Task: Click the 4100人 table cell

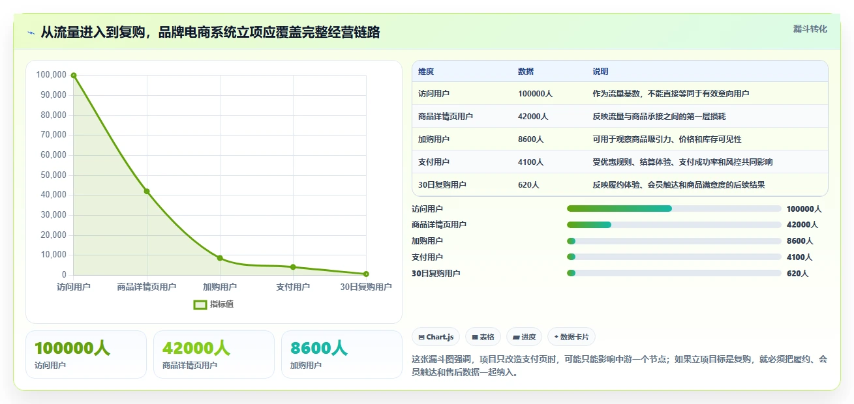Action: (531, 162)
